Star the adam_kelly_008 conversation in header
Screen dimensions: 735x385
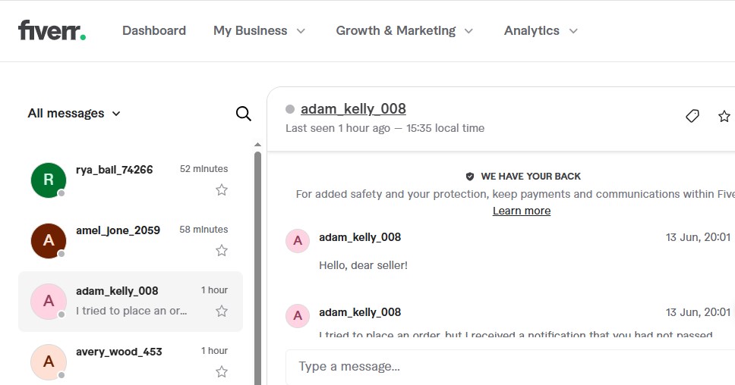click(724, 116)
